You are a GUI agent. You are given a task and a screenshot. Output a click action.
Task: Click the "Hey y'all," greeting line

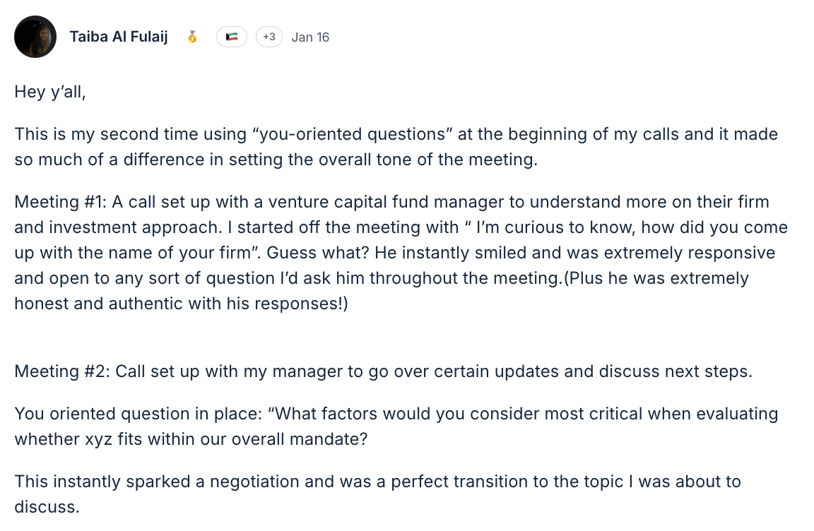(x=49, y=92)
